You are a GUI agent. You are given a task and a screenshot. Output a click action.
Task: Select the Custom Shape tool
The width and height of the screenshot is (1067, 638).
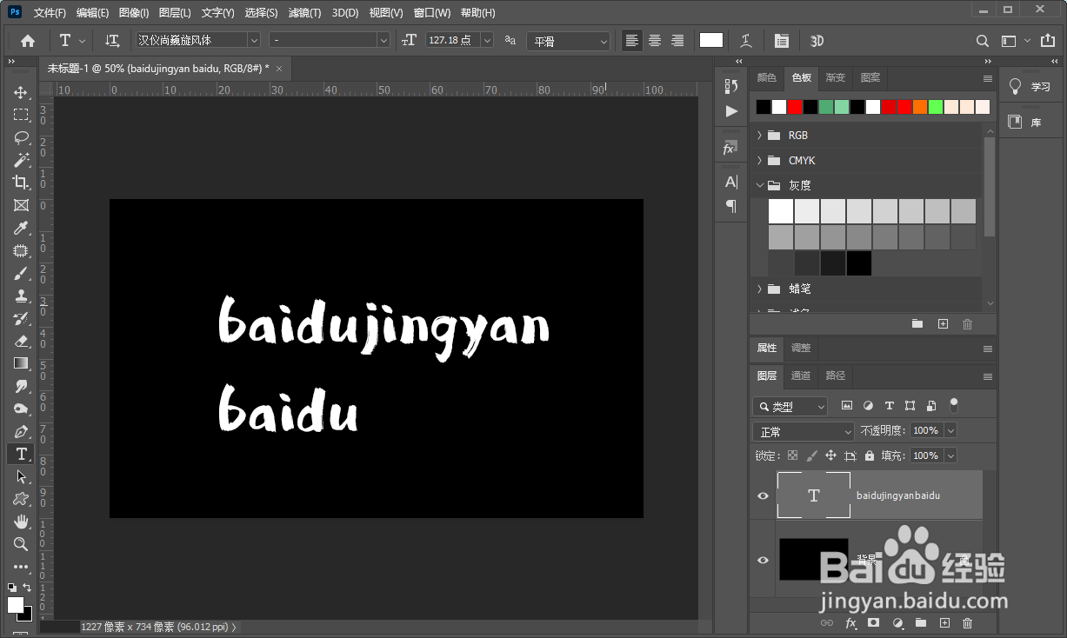(x=21, y=499)
